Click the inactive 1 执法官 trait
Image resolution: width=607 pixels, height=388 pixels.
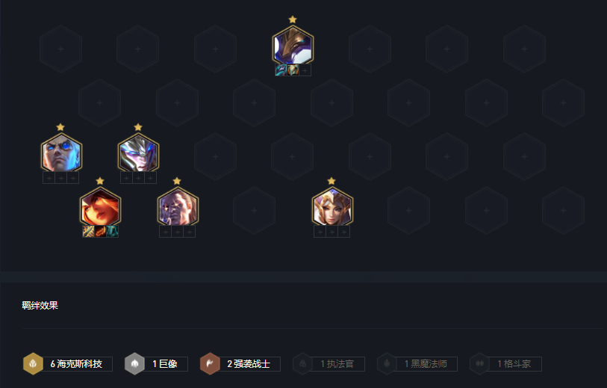(329, 363)
